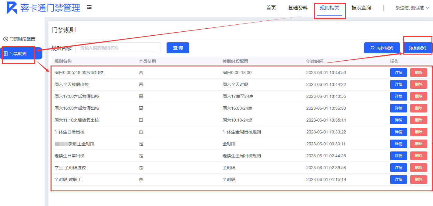View 详情 for 周日0:00至18:00放假出校 rule
Image resolution: width=433 pixels, height=206 pixels.
tap(398, 73)
